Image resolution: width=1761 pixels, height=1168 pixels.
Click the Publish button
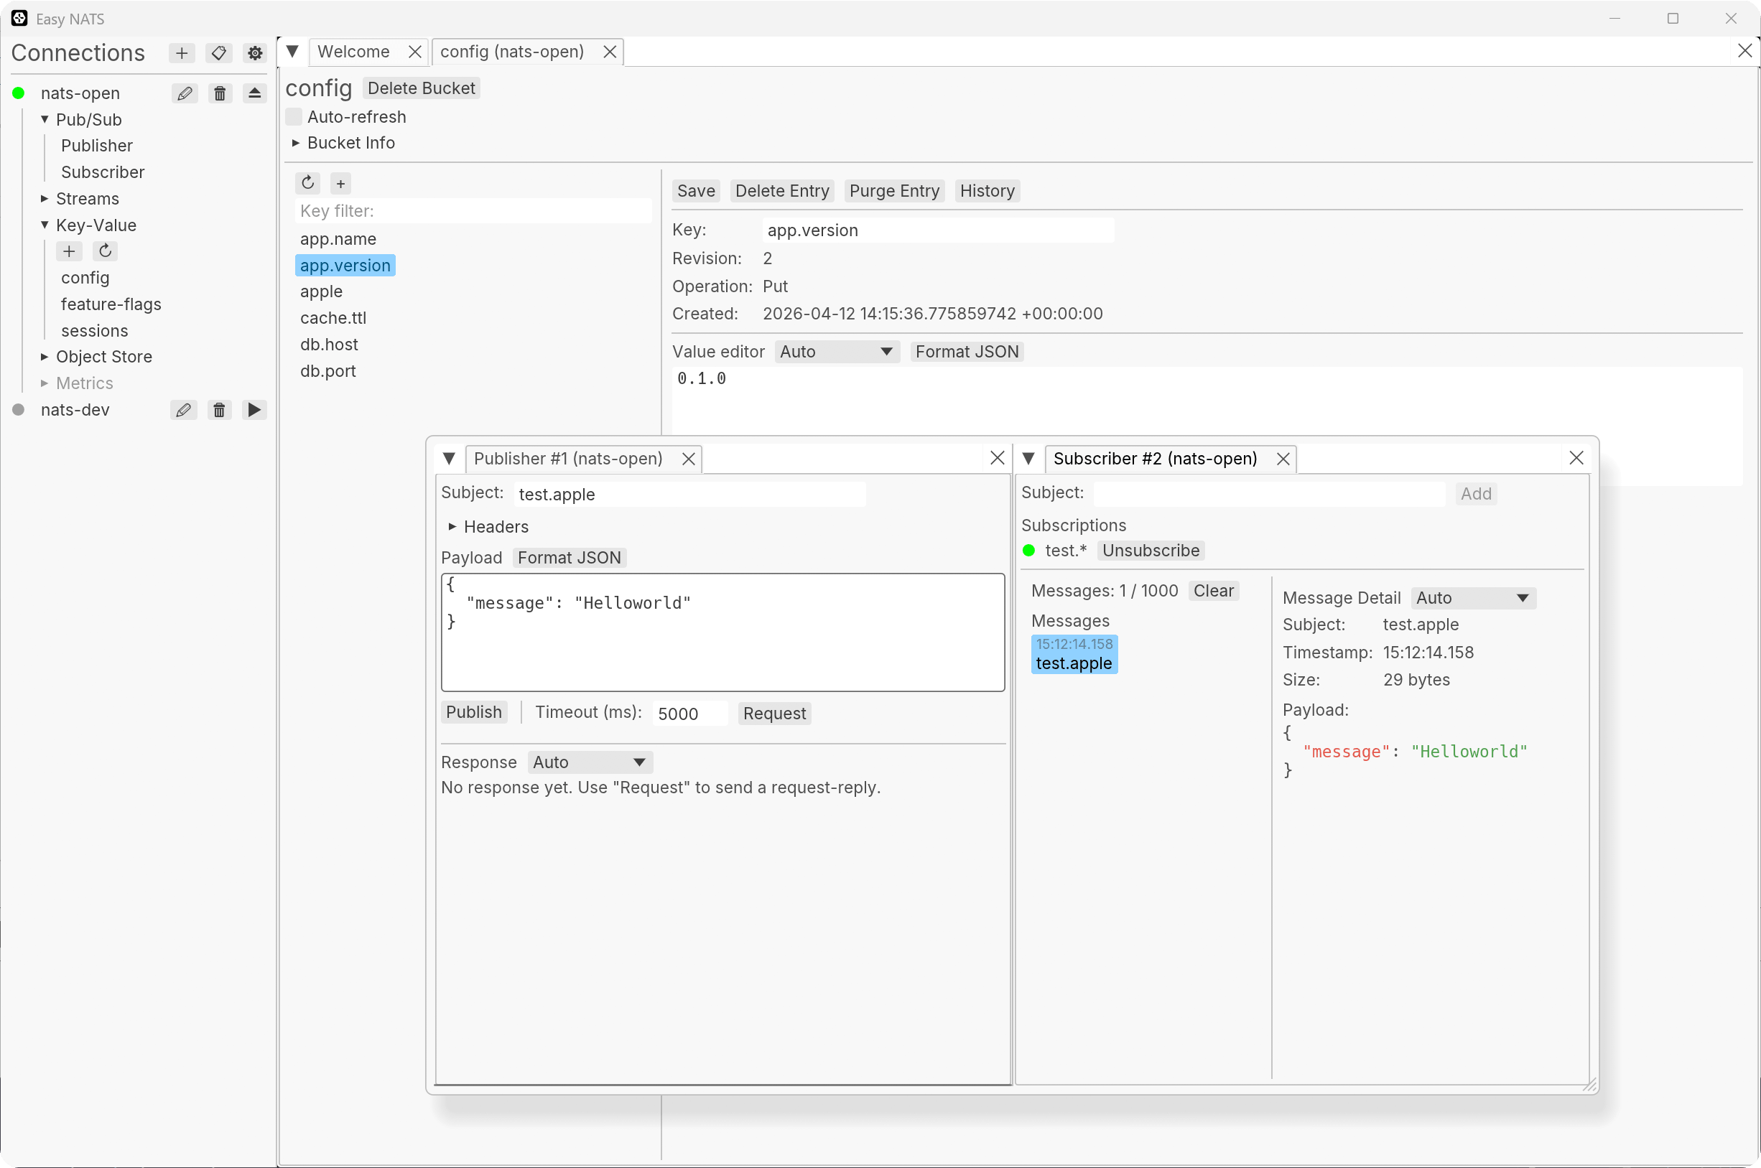(x=473, y=712)
